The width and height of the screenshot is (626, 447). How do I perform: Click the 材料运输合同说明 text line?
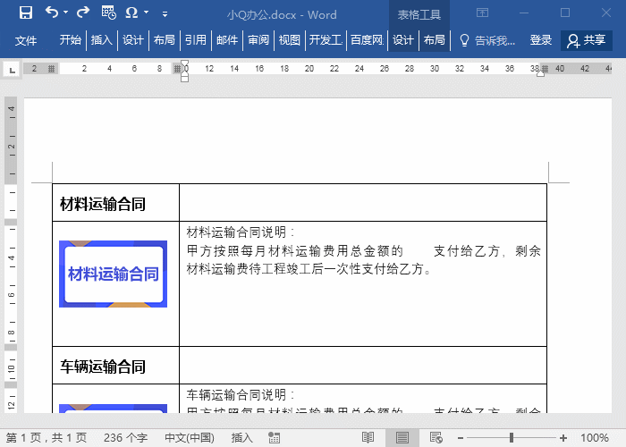coord(241,232)
